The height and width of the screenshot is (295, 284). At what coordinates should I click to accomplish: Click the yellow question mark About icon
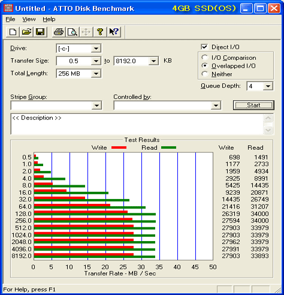pos(100,32)
